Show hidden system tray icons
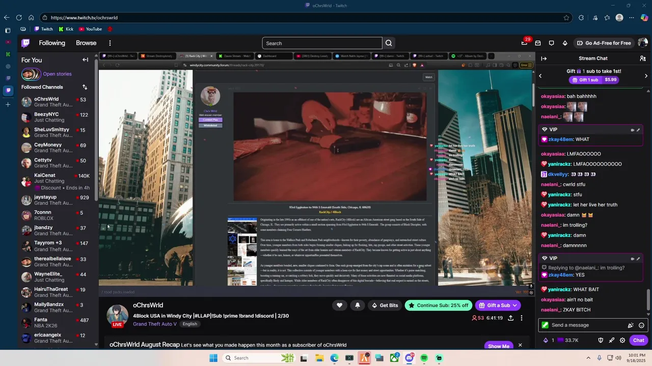The height and width of the screenshot is (366, 652). [588, 358]
